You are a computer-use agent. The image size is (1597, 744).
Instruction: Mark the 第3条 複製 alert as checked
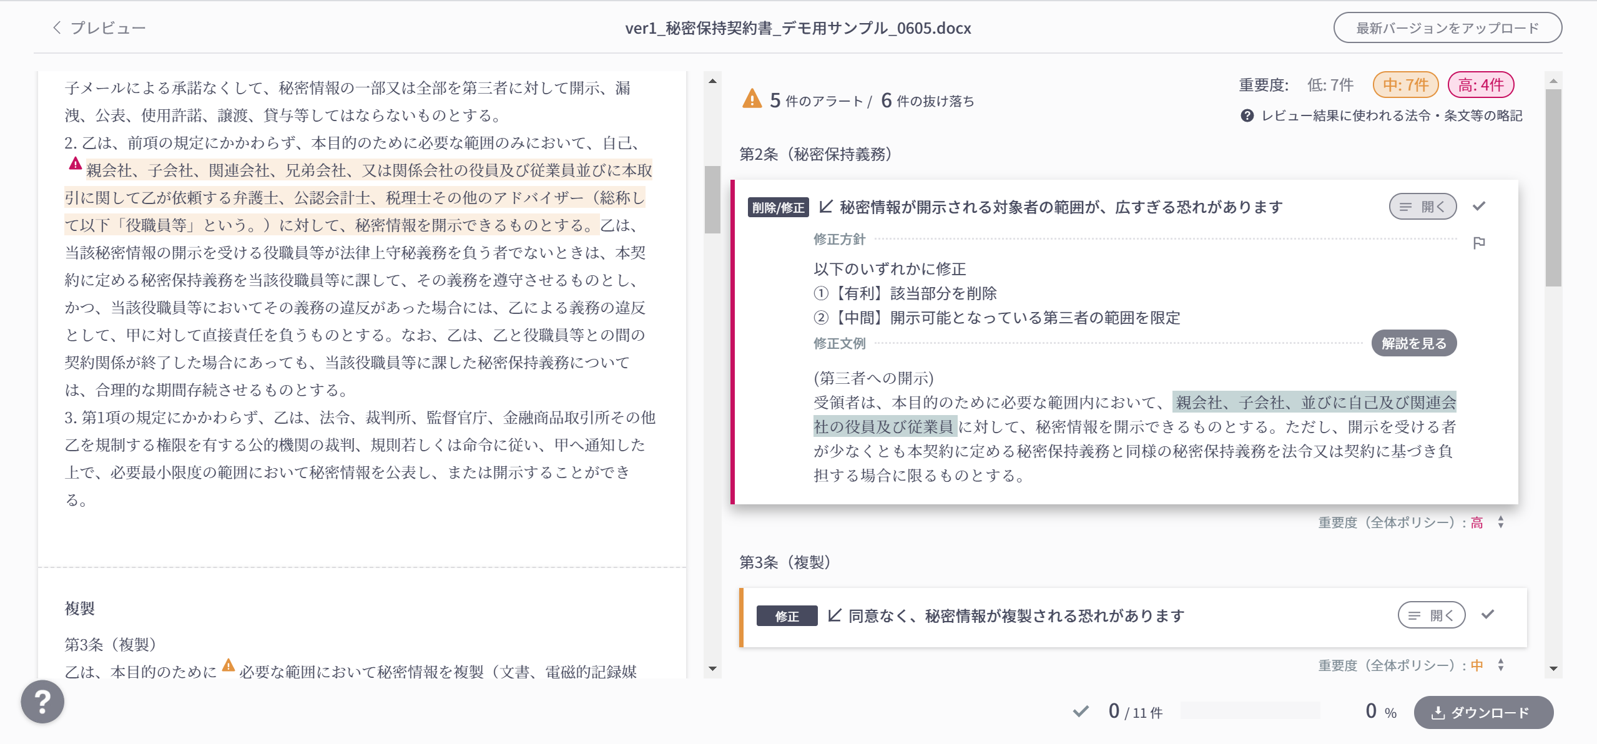(1487, 615)
